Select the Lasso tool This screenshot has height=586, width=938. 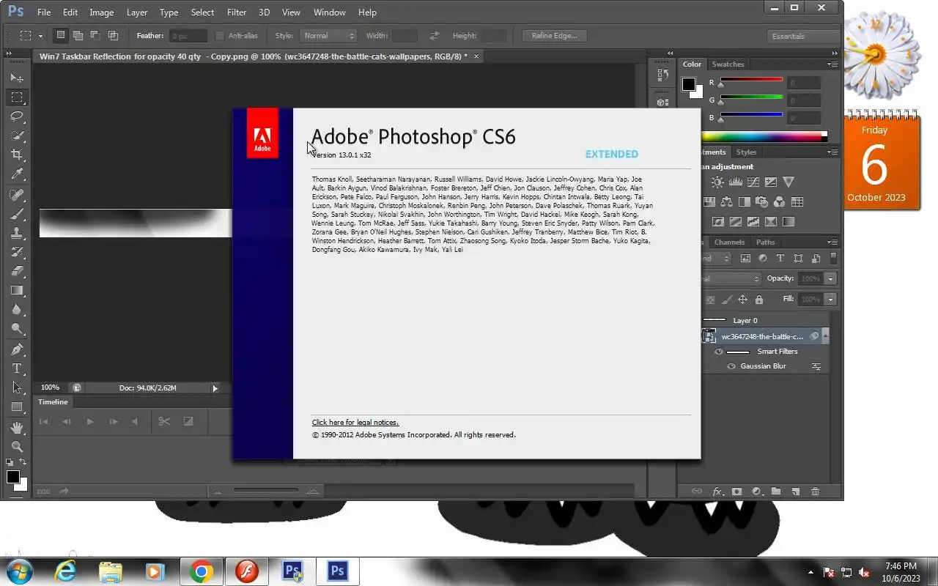[x=17, y=116]
